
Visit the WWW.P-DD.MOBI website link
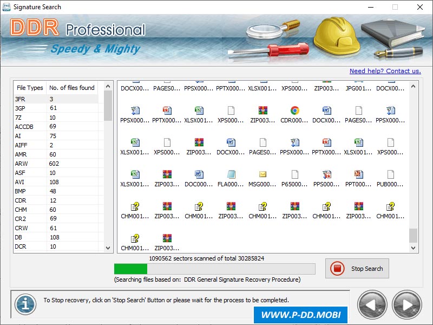300,315
